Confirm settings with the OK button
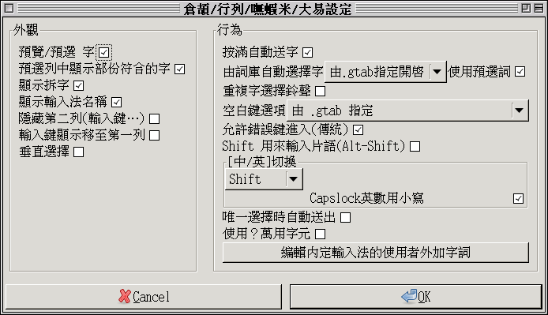The width and height of the screenshot is (548, 315). 416,297
